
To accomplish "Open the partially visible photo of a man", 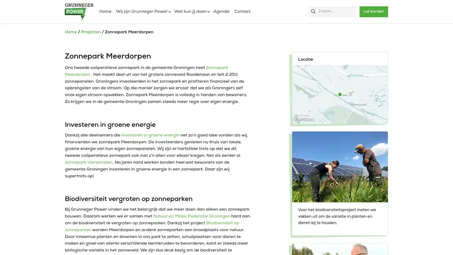I will (340, 249).
